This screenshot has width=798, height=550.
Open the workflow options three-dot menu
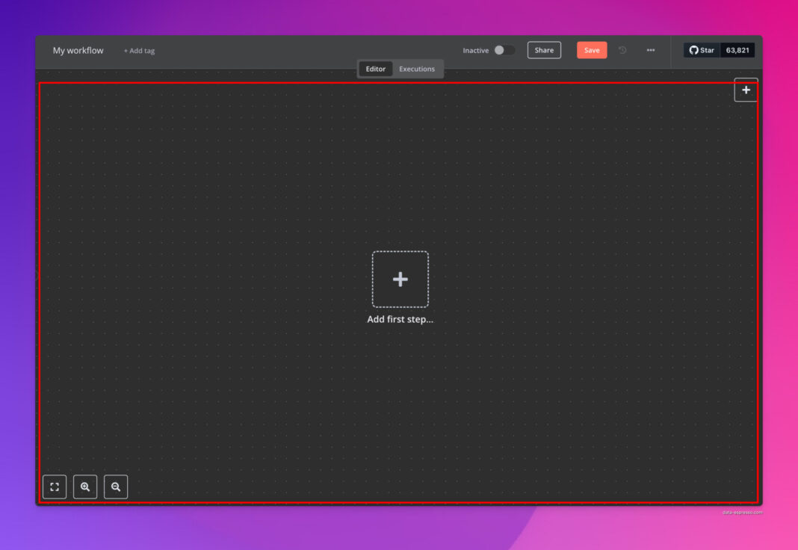650,50
